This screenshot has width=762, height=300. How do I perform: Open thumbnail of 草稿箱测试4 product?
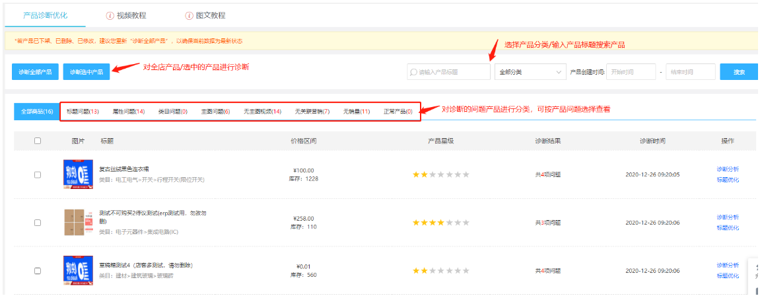point(78,270)
